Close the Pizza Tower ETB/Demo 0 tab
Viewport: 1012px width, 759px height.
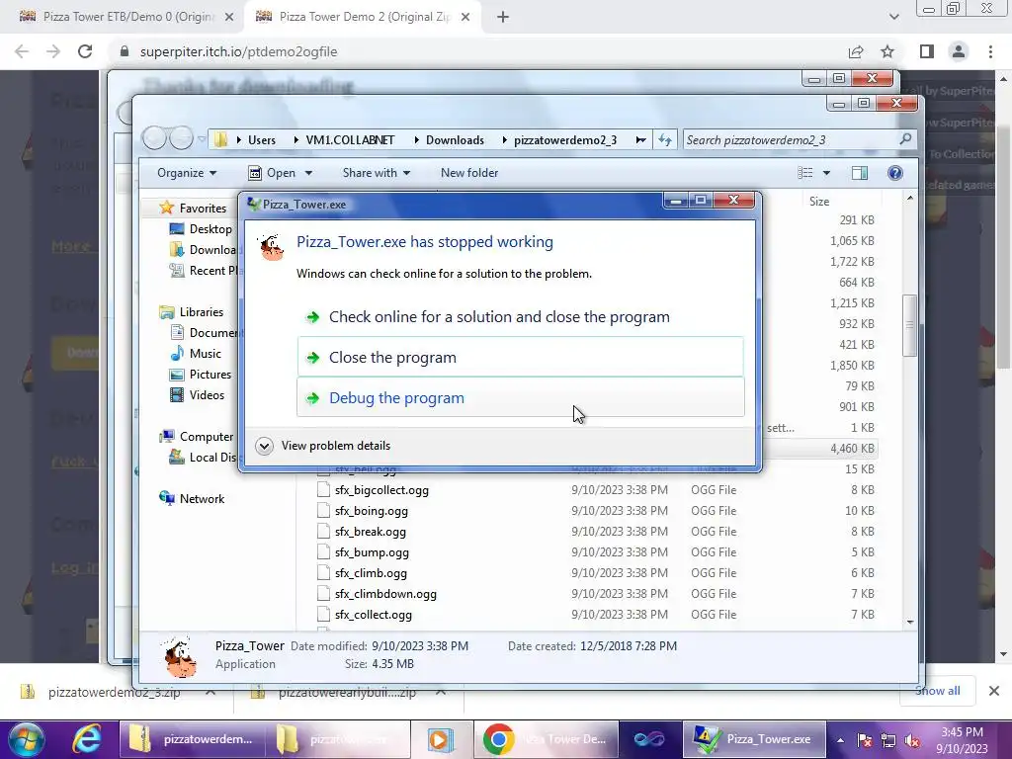click(x=229, y=17)
